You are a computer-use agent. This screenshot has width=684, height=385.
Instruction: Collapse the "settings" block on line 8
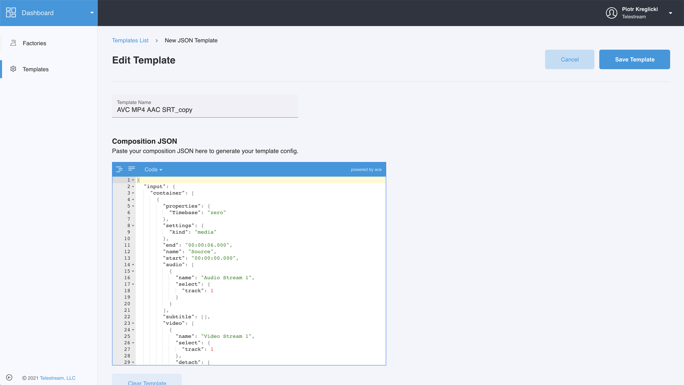coord(133,225)
